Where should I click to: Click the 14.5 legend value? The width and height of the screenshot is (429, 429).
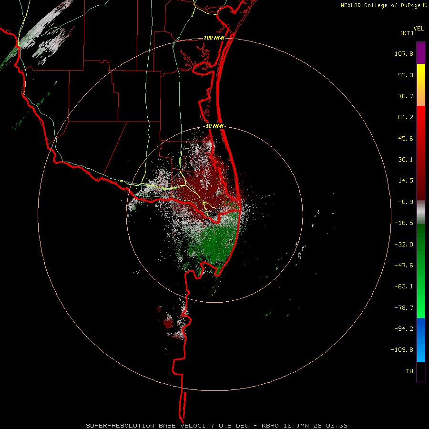[x=406, y=181]
